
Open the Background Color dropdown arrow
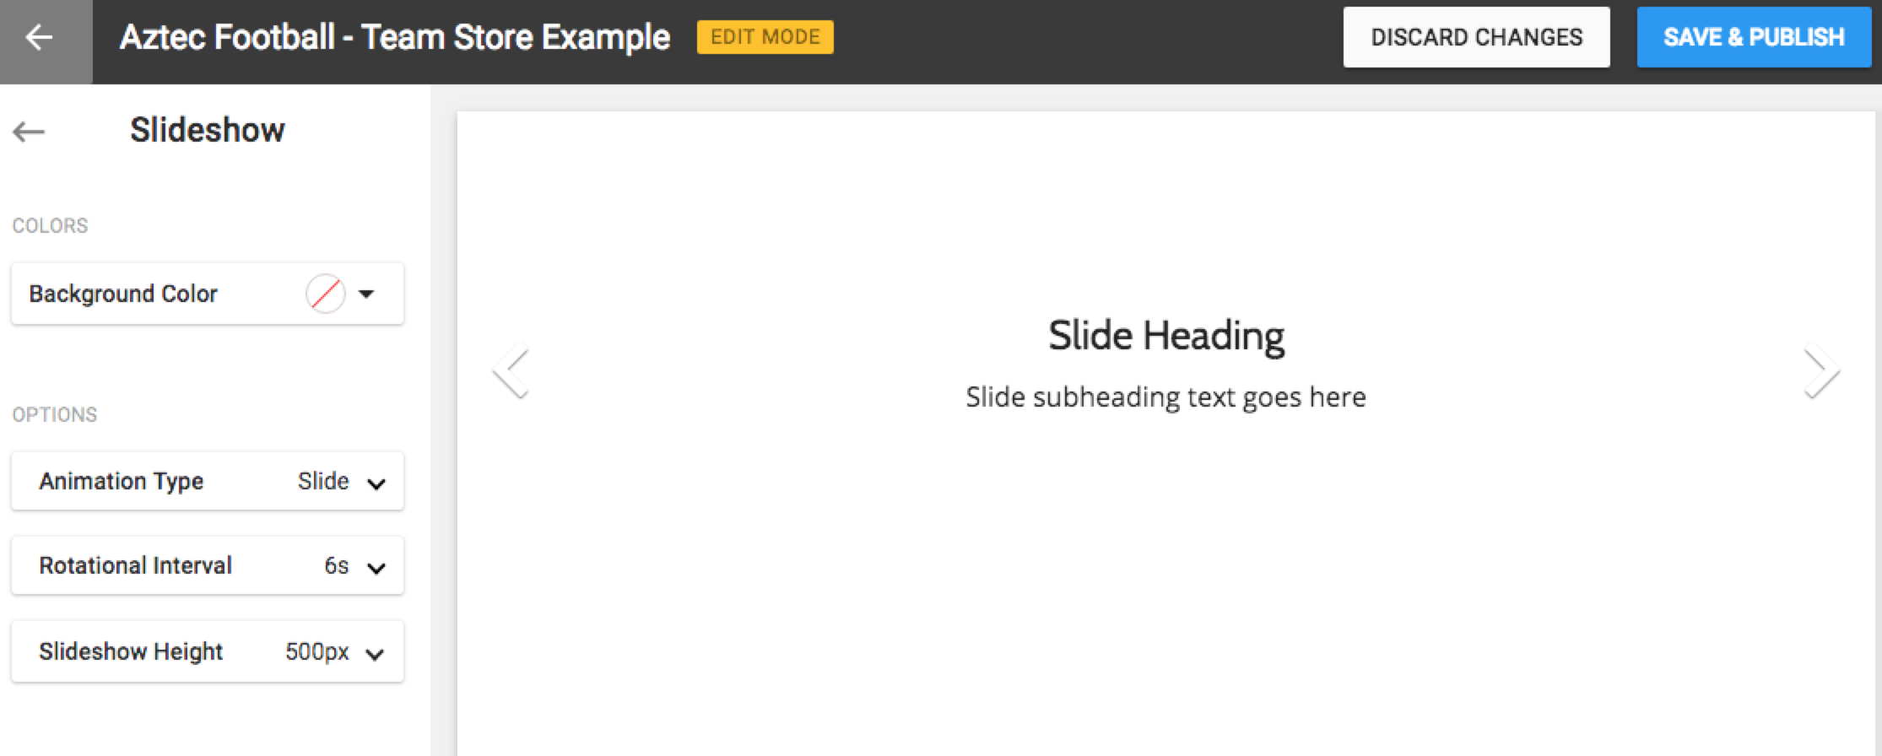coord(367,294)
